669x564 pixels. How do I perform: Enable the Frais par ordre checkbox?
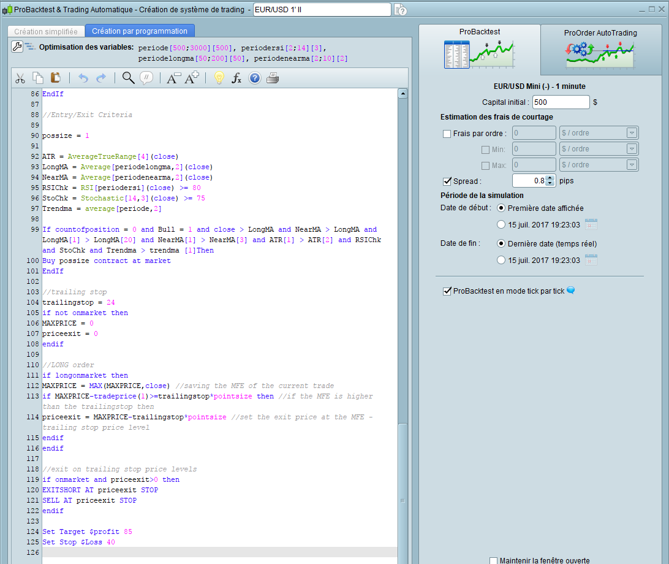(447, 134)
